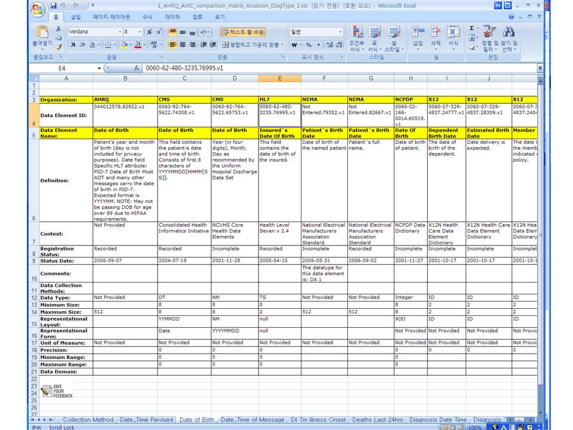Open the font size dropdown showing 8
Image resolution: width=573 pixels, height=430 pixels.
click(x=140, y=32)
